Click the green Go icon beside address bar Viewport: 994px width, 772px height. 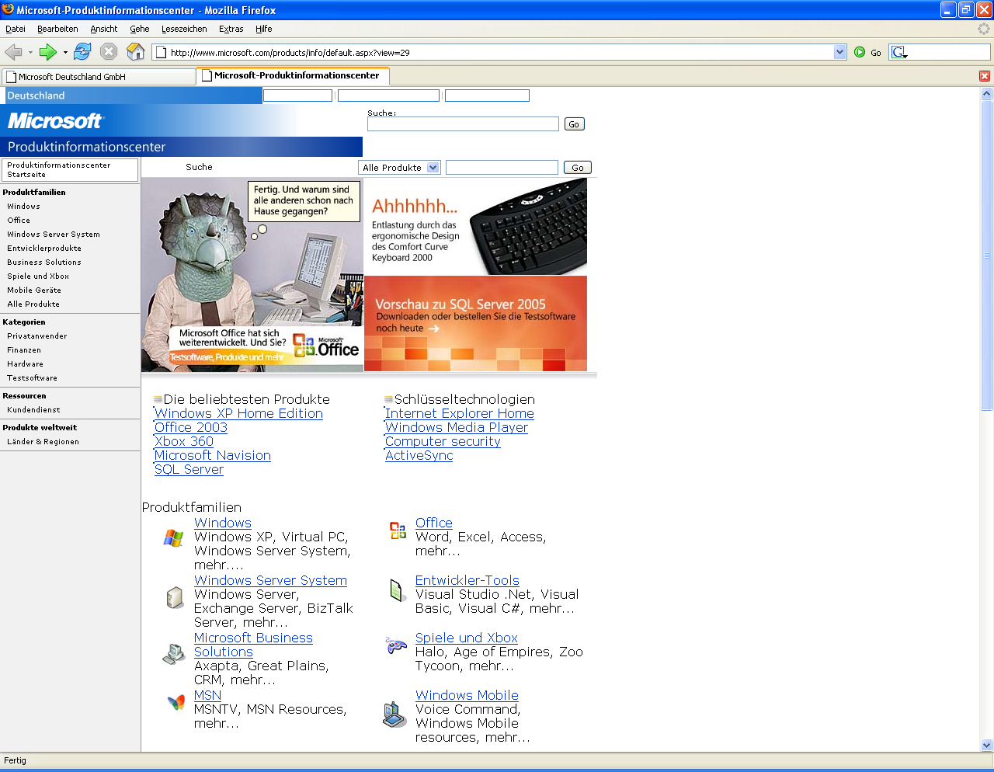point(860,52)
